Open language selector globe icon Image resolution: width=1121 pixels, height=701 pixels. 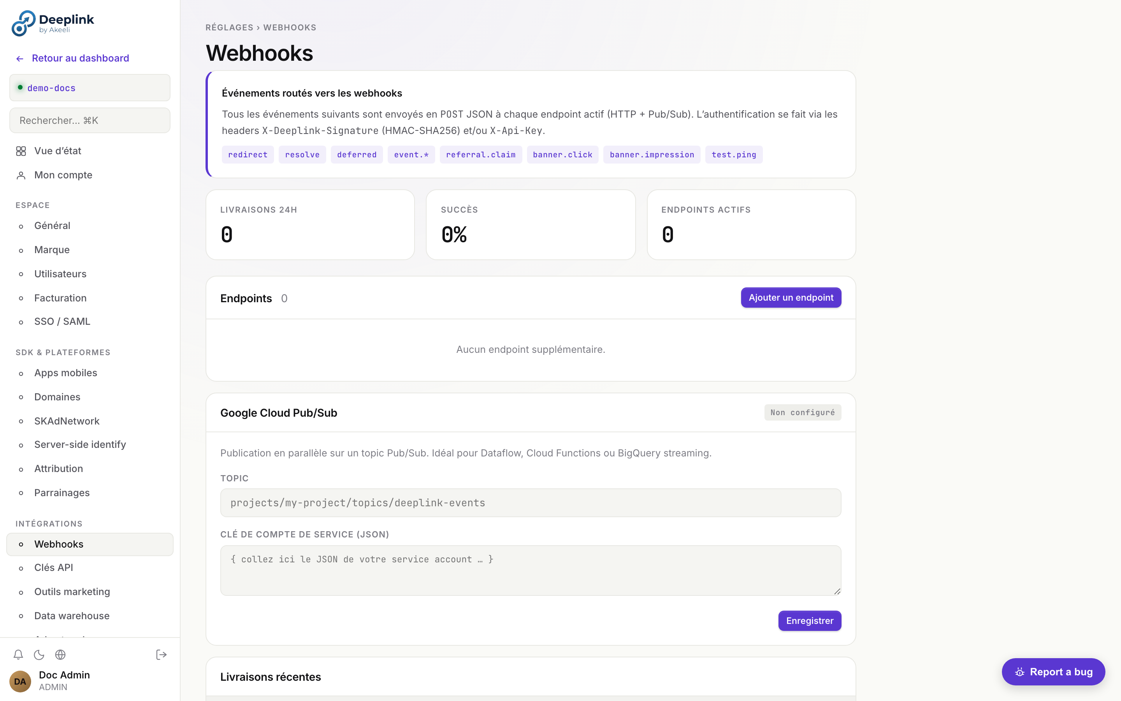[60, 655]
